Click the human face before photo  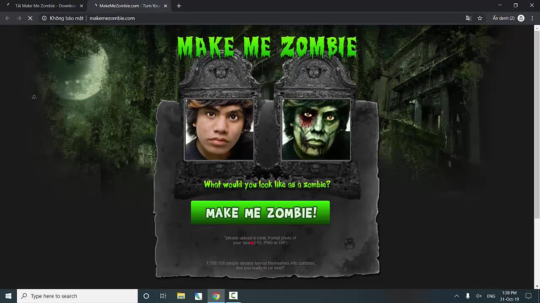[219, 130]
